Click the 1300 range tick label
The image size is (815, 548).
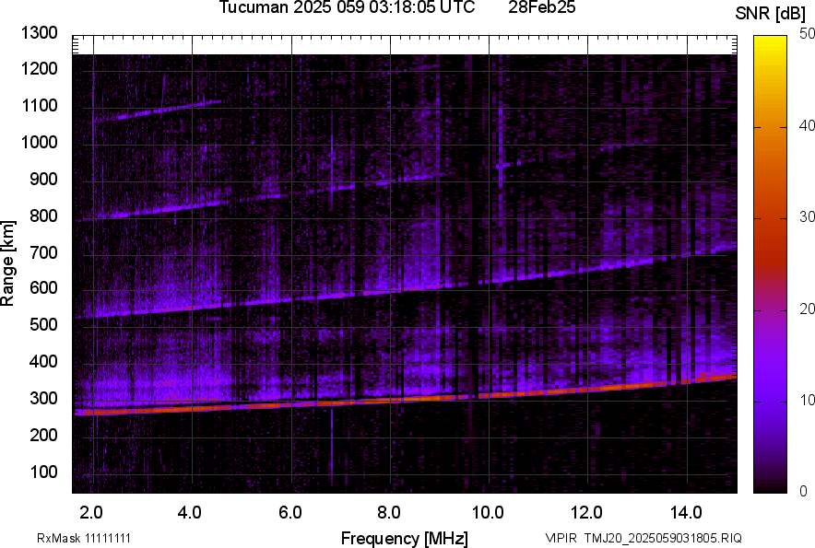click(x=40, y=33)
